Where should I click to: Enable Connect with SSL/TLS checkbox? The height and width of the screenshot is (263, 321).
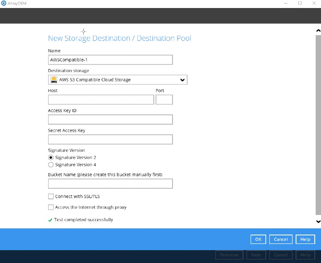(51, 196)
